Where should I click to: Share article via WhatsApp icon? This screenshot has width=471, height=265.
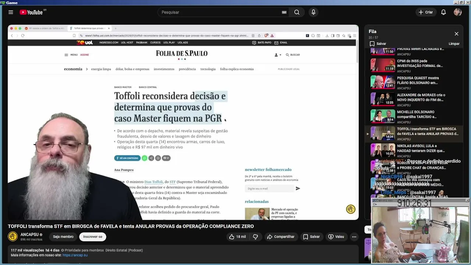click(144, 158)
